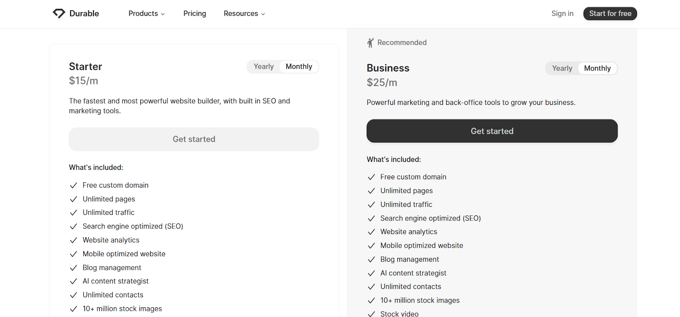Click the Durable logo icon
680x317 pixels.
[59, 14]
